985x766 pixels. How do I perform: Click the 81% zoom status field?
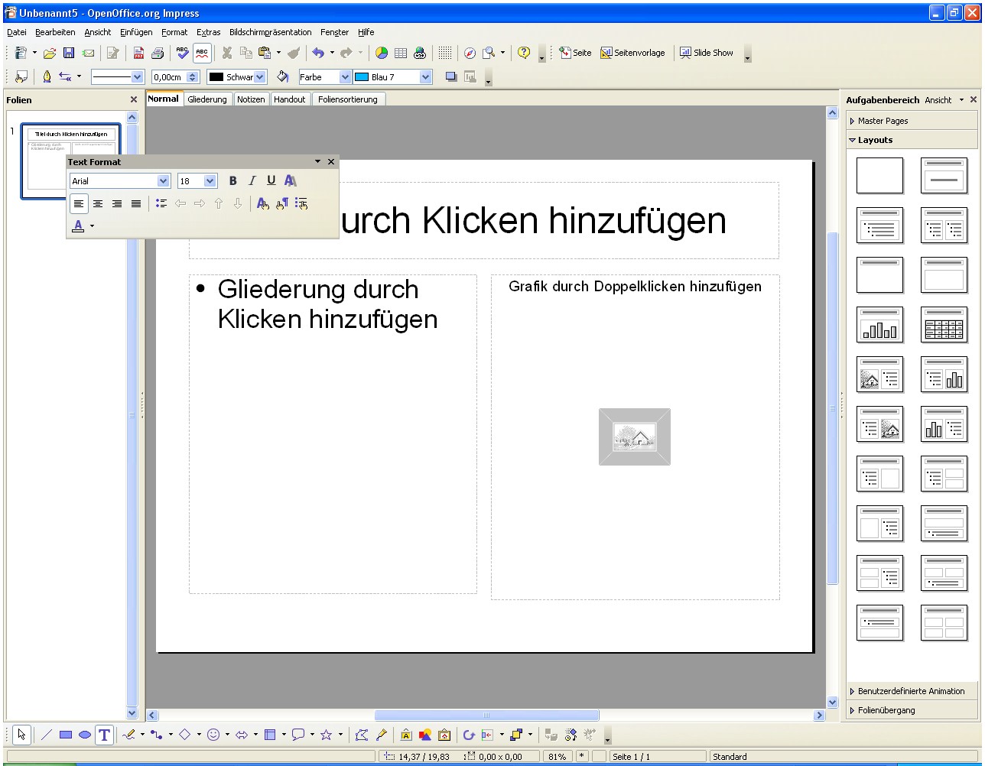(557, 757)
